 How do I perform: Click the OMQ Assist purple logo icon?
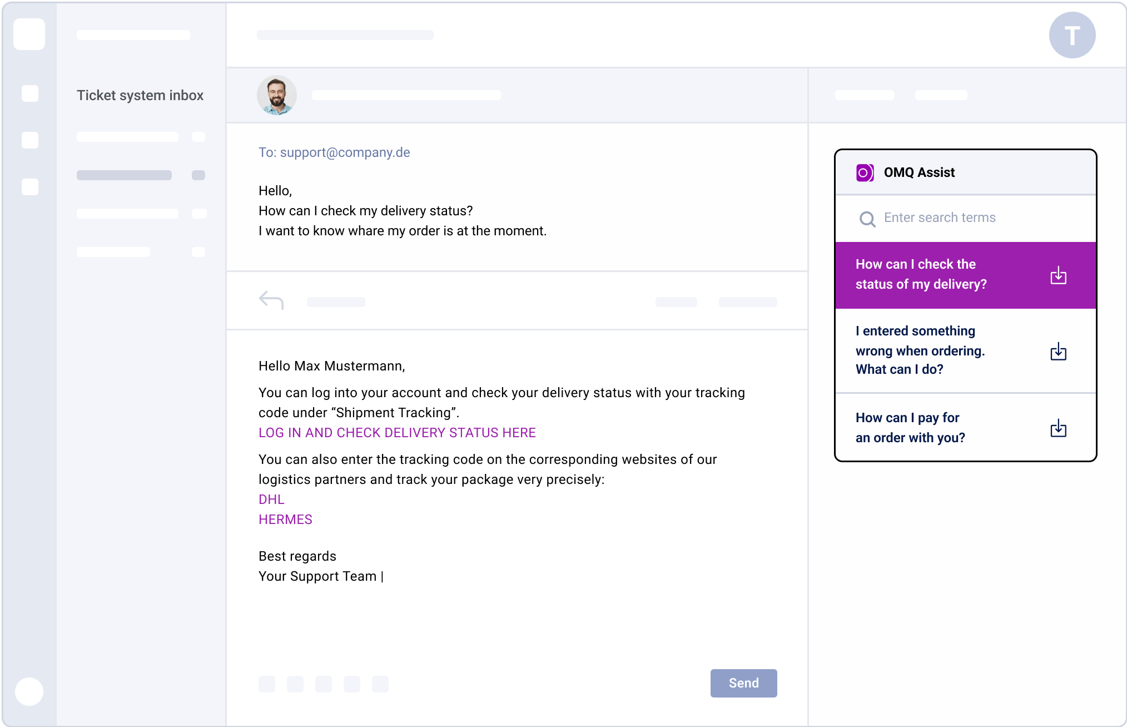[865, 172]
